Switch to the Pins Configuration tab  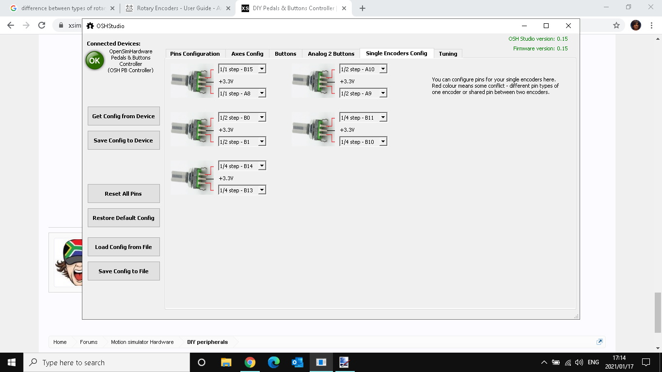pyautogui.click(x=195, y=54)
